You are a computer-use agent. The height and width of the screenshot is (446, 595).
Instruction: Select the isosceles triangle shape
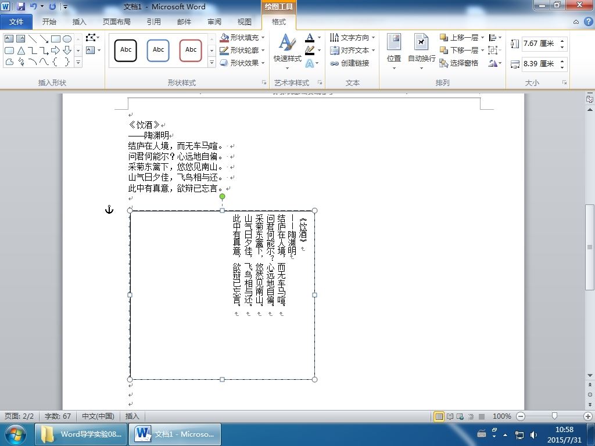tap(21, 50)
